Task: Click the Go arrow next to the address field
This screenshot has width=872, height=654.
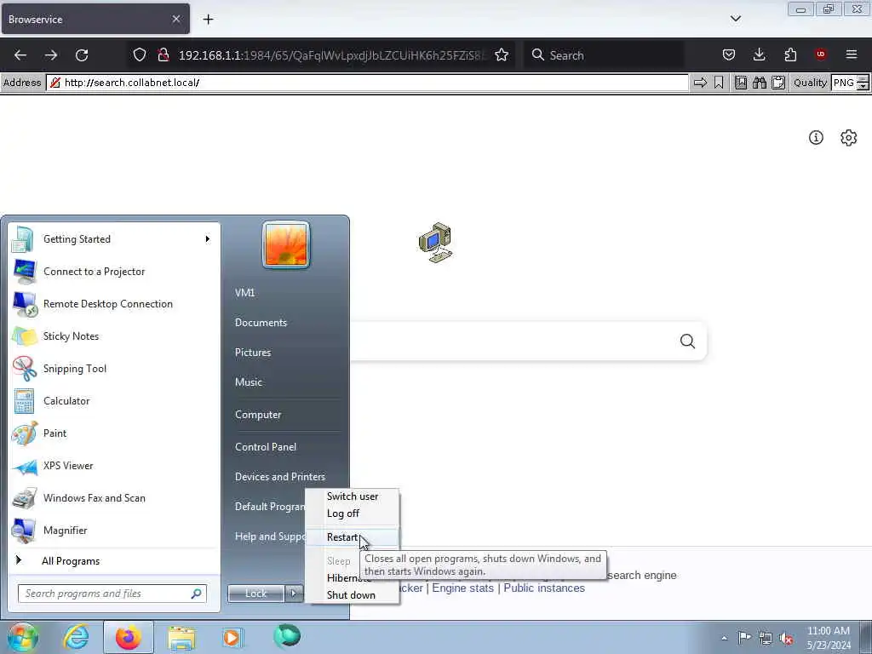Action: [700, 83]
